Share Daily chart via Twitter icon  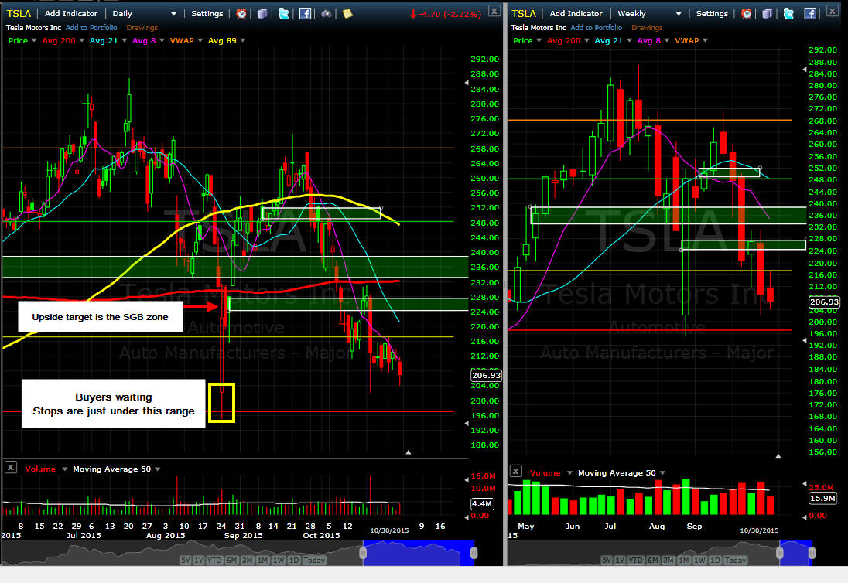pyautogui.click(x=284, y=13)
